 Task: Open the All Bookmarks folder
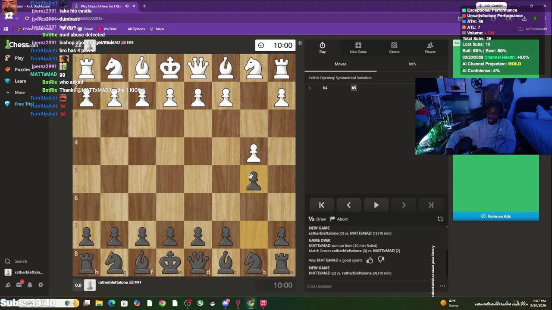tap(533, 29)
